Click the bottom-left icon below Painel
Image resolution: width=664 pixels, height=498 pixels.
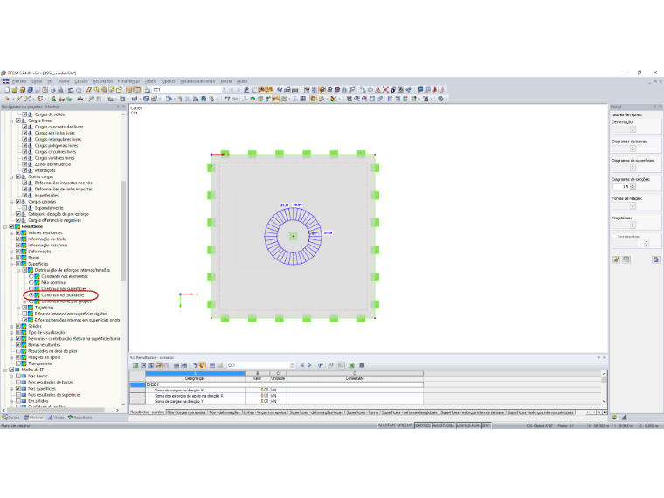614,417
